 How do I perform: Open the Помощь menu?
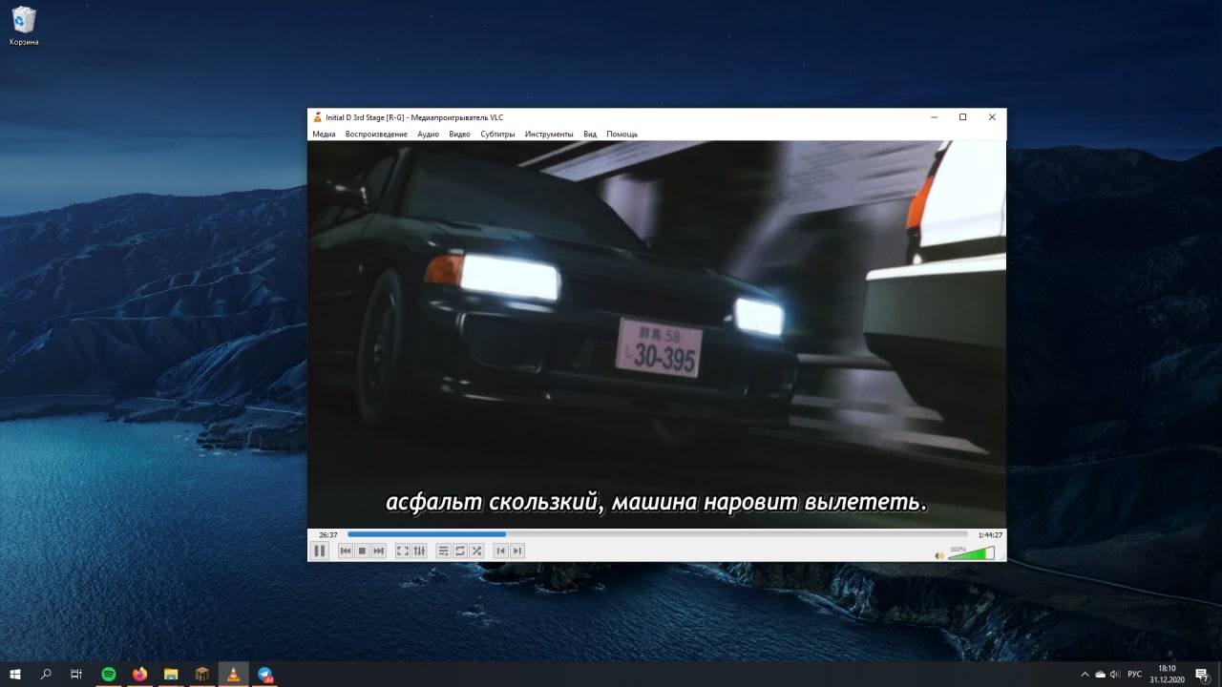[x=622, y=135]
